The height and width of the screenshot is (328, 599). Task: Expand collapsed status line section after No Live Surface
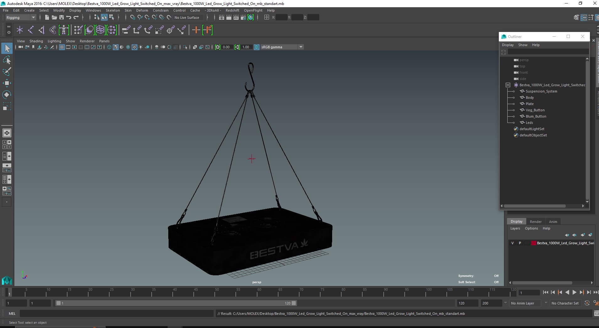[207, 18]
